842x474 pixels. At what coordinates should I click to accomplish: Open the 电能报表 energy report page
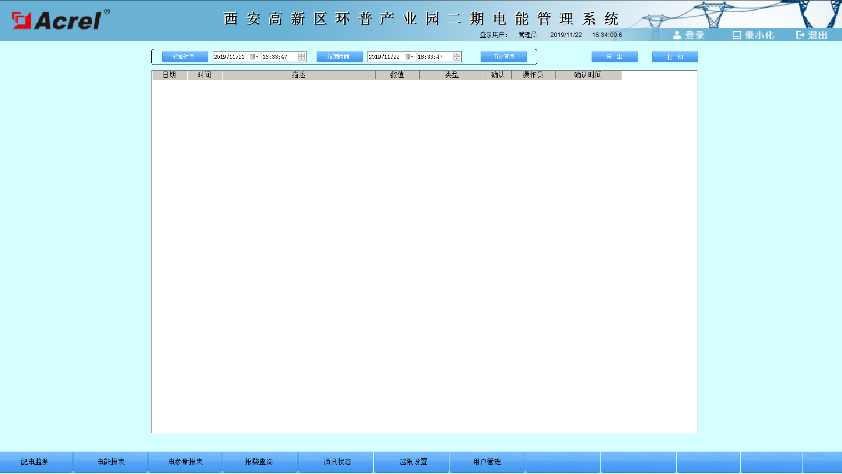pos(110,462)
